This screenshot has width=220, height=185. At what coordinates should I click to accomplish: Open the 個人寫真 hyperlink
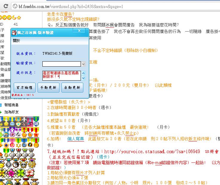pyautogui.click(x=76, y=139)
